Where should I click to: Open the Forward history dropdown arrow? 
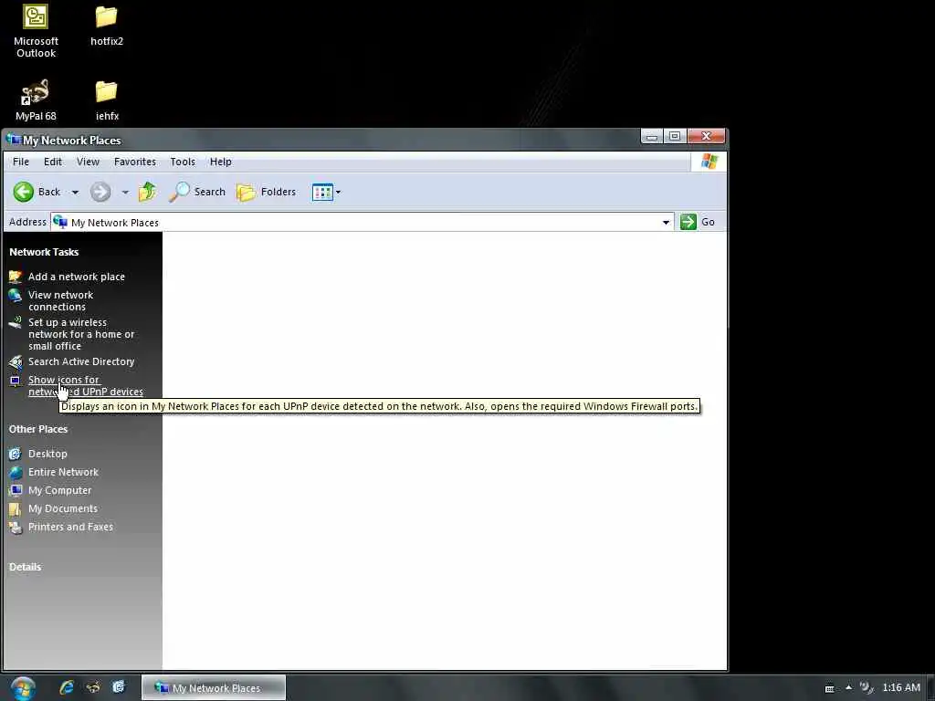124,192
